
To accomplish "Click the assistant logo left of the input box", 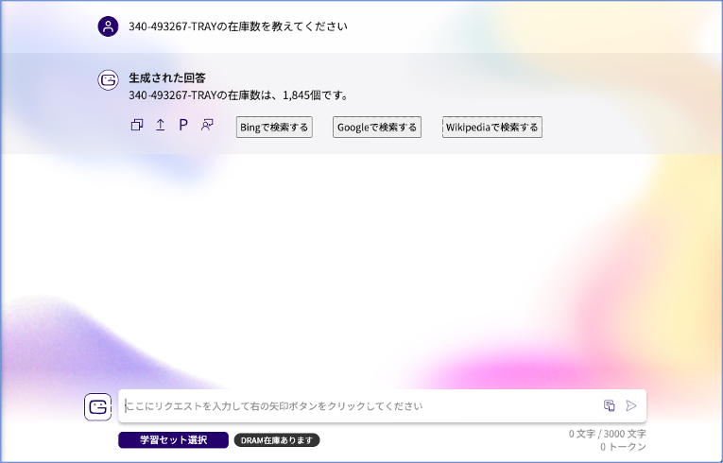I will [x=97, y=406].
